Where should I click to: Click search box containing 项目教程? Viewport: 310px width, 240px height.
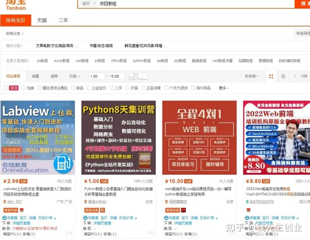[196, 3]
